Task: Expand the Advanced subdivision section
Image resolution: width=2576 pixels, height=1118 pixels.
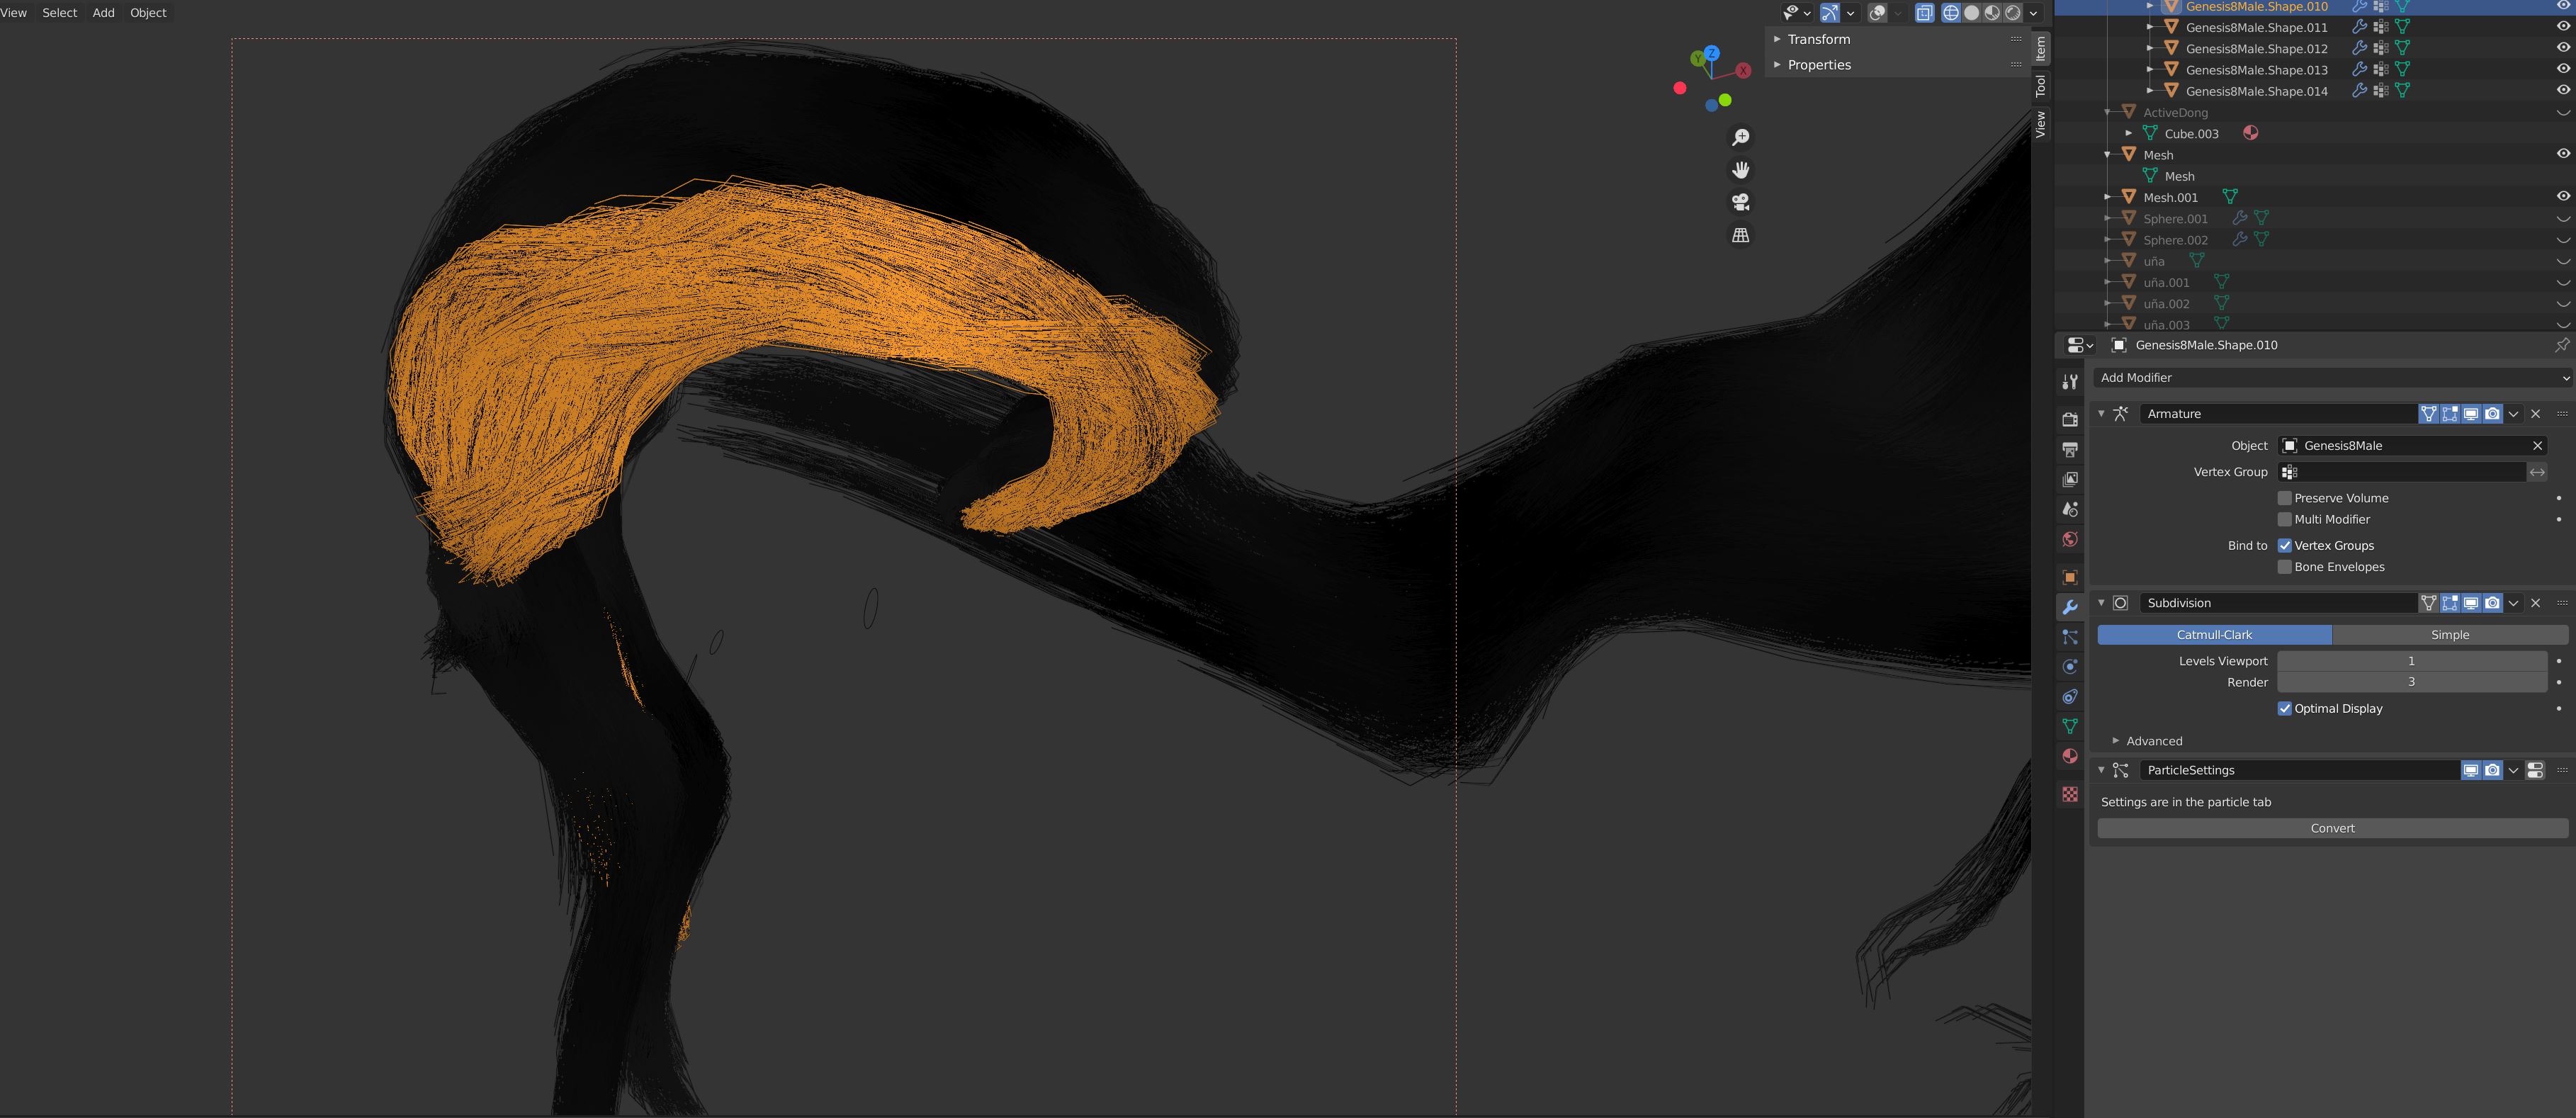Action: click(x=2152, y=741)
